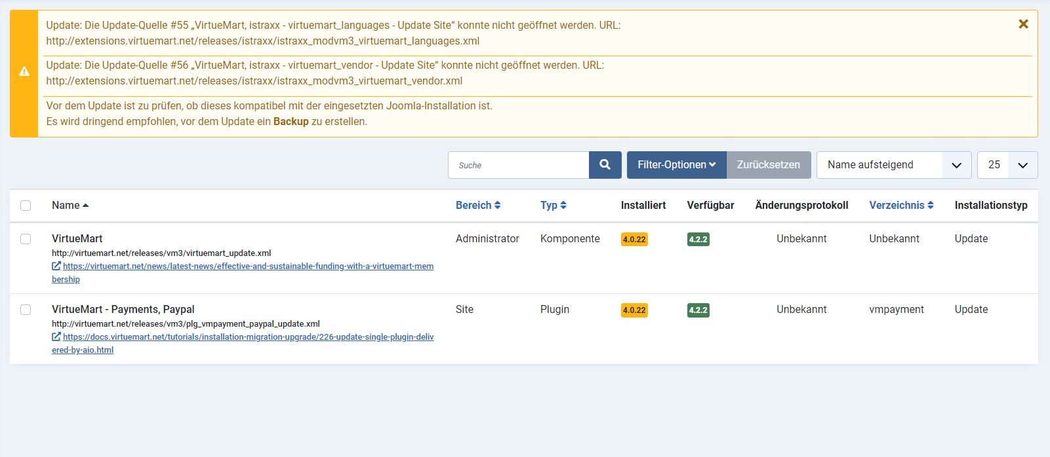Viewport: 1050px width, 457px height.
Task: Click external link icon in Paypal row
Action: [x=56, y=337]
